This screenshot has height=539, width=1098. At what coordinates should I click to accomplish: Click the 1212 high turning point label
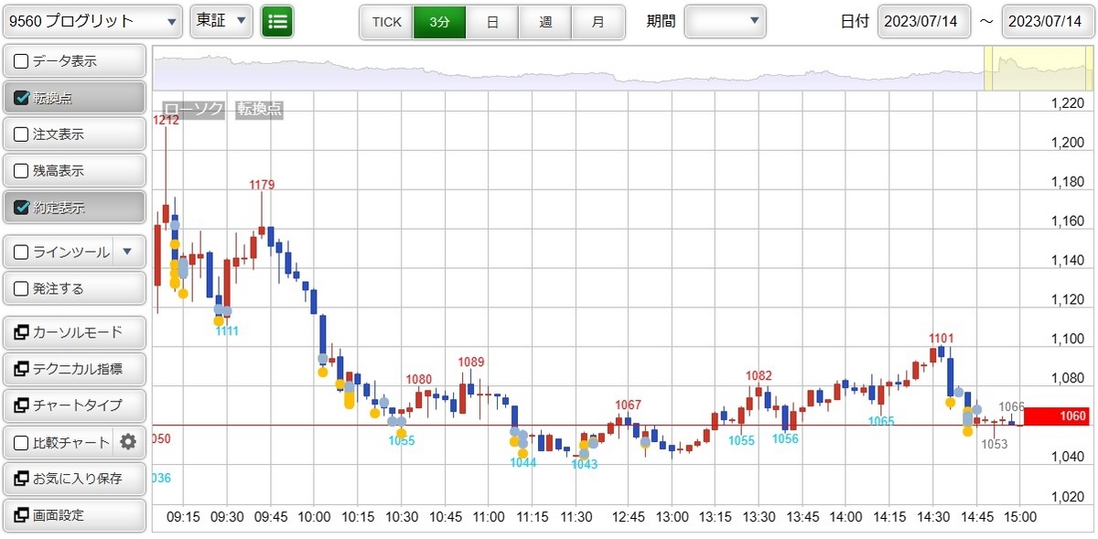[167, 120]
